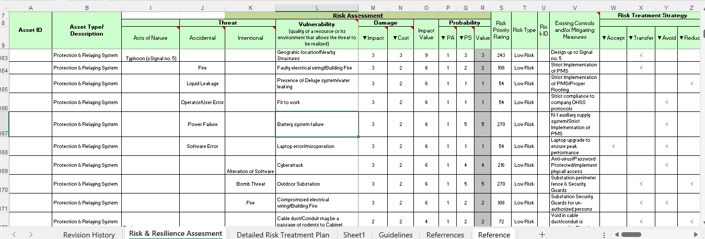Select column V header
Image resolution: width=705 pixels, height=239 pixels.
(574, 8)
